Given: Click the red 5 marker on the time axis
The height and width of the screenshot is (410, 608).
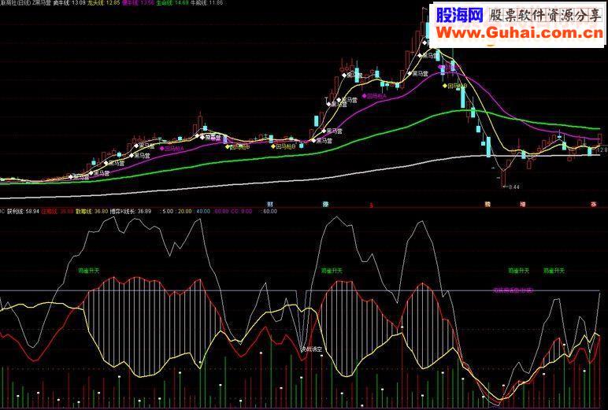Looking at the screenshot, I should coord(371,205).
